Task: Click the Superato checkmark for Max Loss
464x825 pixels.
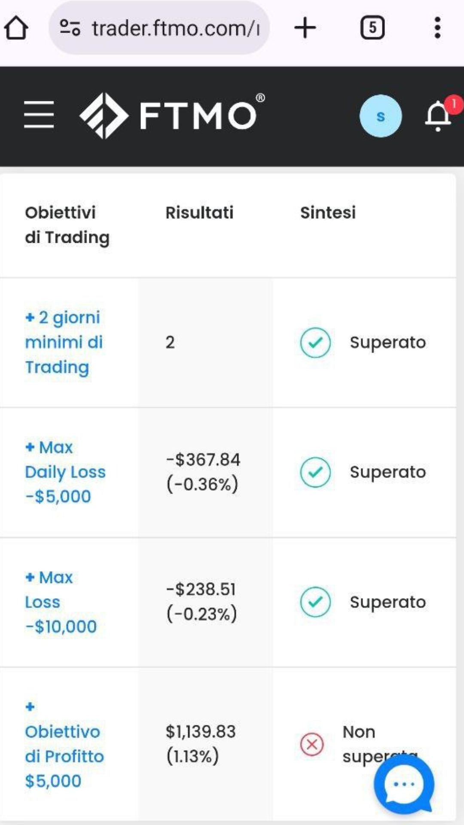Action: [x=315, y=602]
